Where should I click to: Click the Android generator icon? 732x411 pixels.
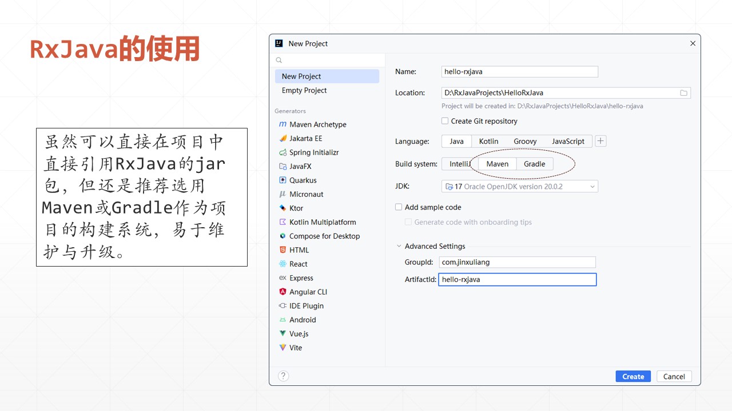point(283,320)
